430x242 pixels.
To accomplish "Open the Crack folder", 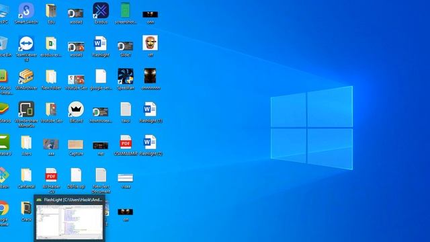I will click(26, 208).
